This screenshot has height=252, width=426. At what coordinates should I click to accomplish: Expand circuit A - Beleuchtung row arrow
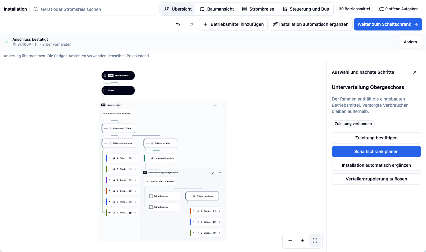coord(136,158)
